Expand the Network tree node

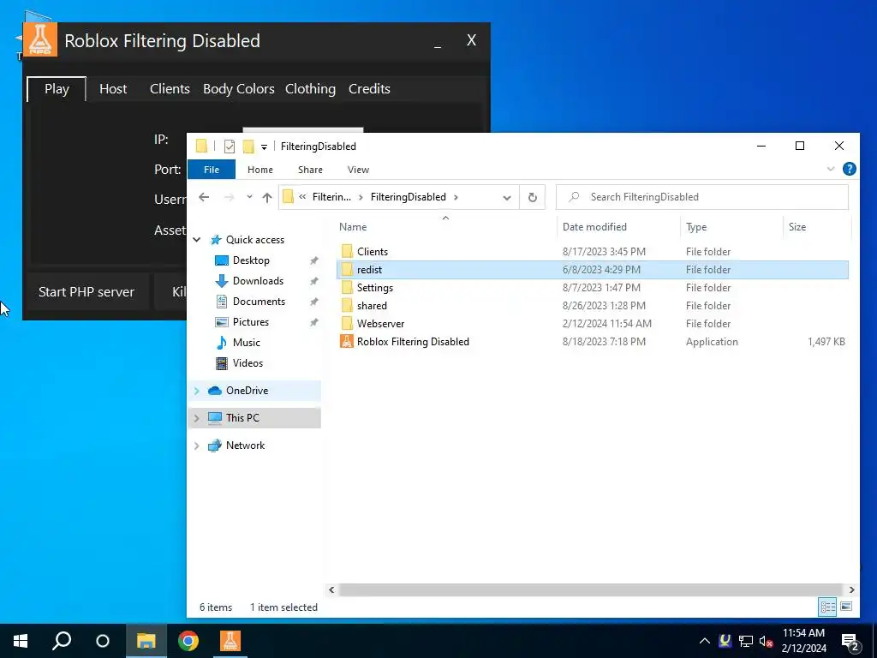(x=197, y=446)
